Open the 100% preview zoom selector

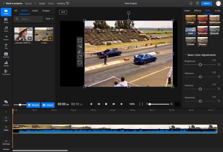pos(132,104)
